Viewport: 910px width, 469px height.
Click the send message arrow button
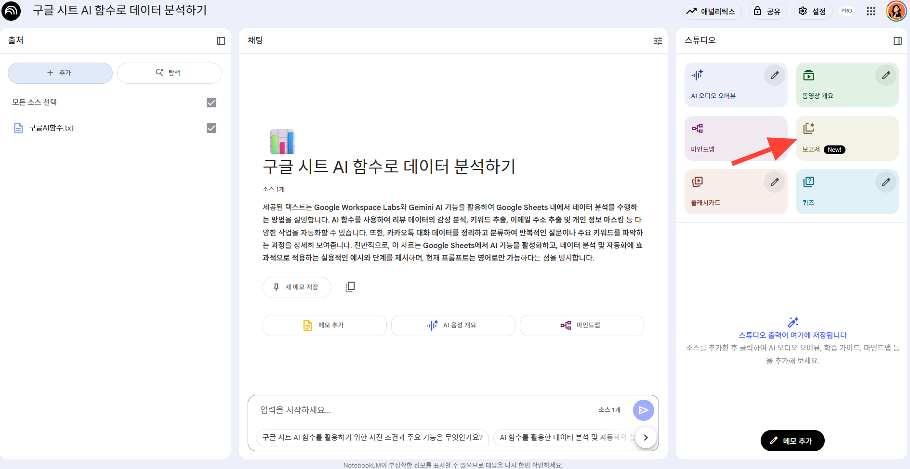pos(644,410)
